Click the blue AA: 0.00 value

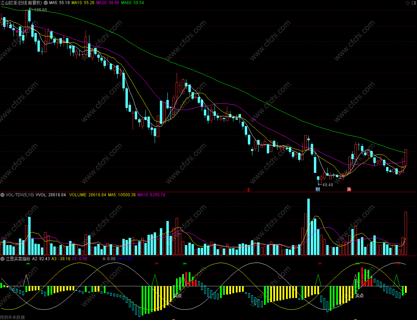[x=125, y=259]
